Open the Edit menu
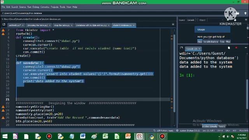 coord(8,7)
